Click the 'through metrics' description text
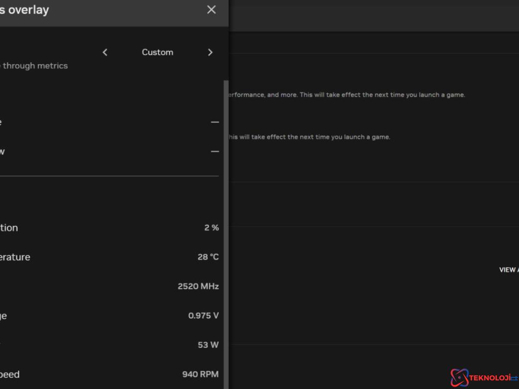Screen dimensions: 519x389 pos(35,66)
